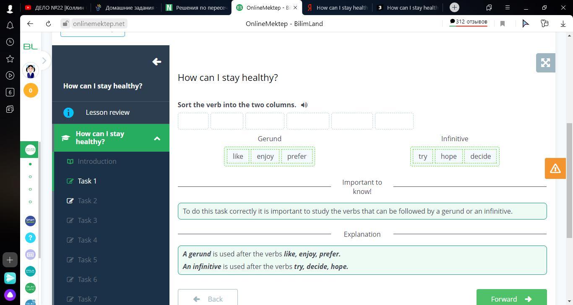Click the page vertical scrollbar

(x=569, y=180)
